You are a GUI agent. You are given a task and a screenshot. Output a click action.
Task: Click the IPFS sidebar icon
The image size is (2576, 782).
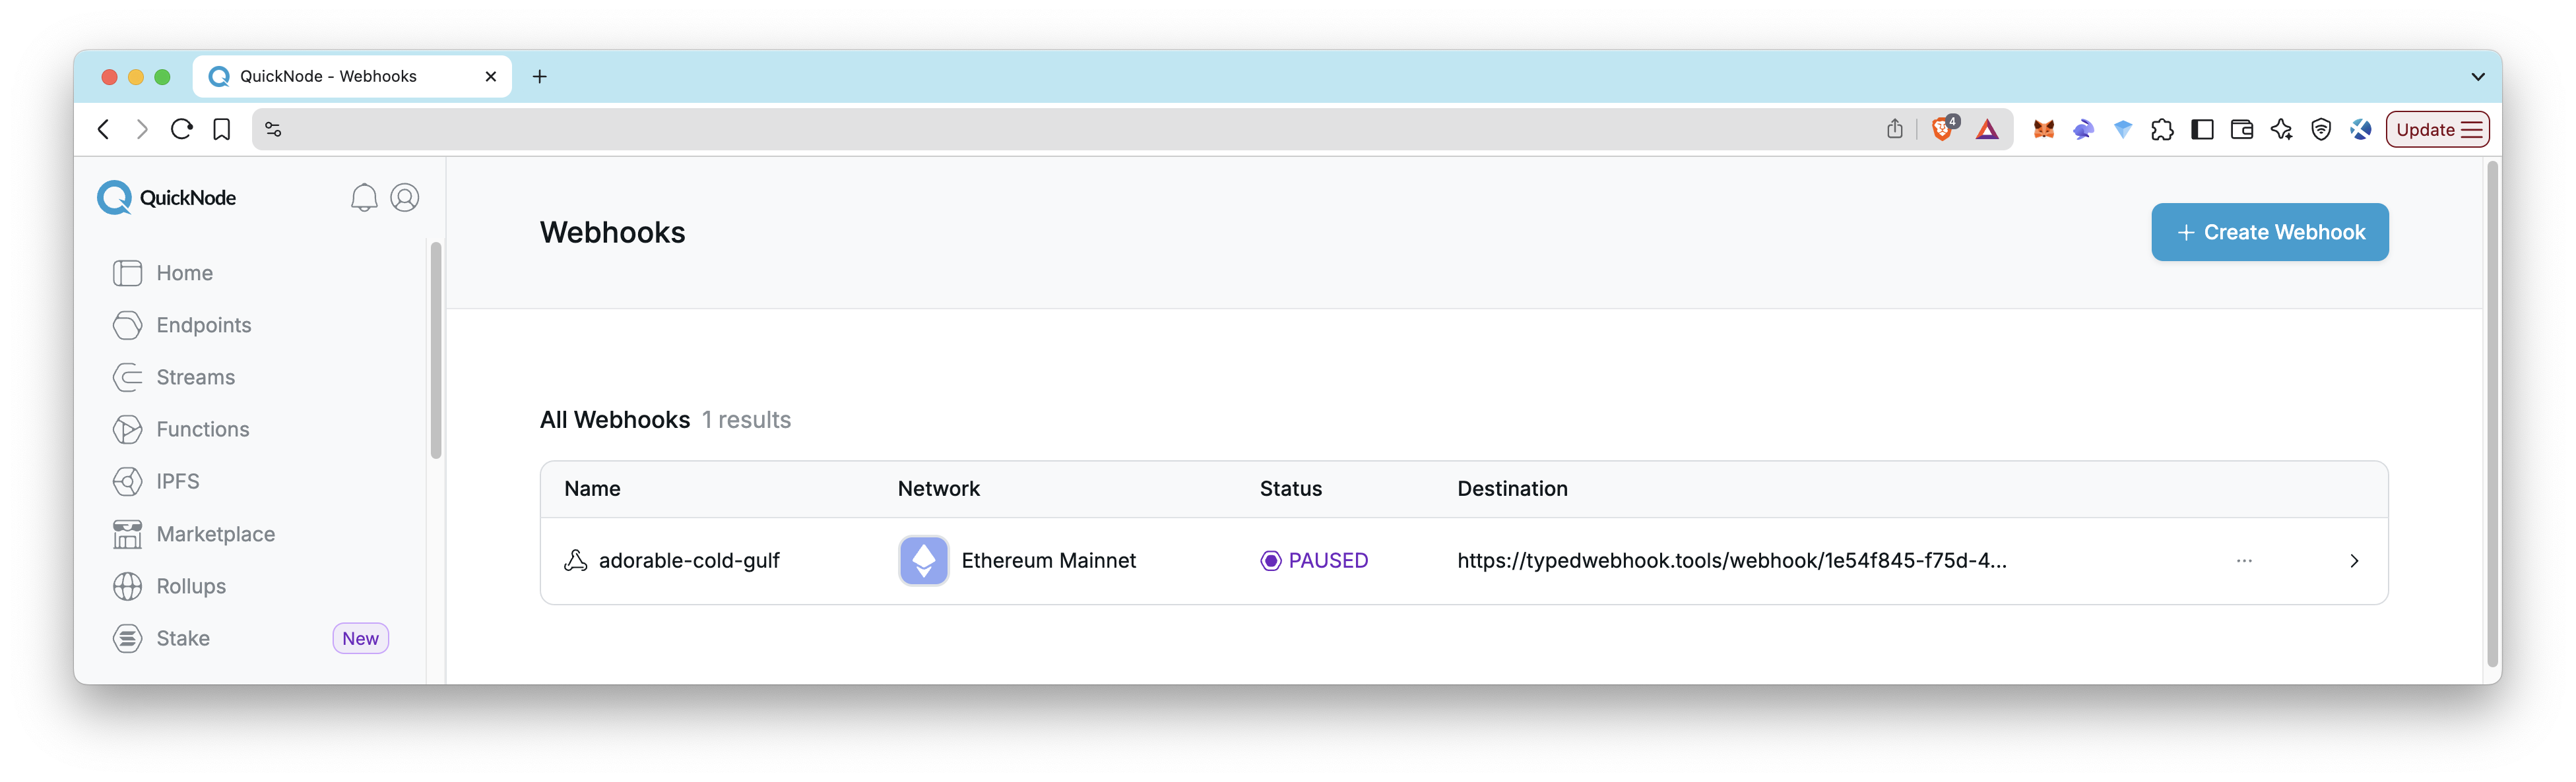coord(127,481)
